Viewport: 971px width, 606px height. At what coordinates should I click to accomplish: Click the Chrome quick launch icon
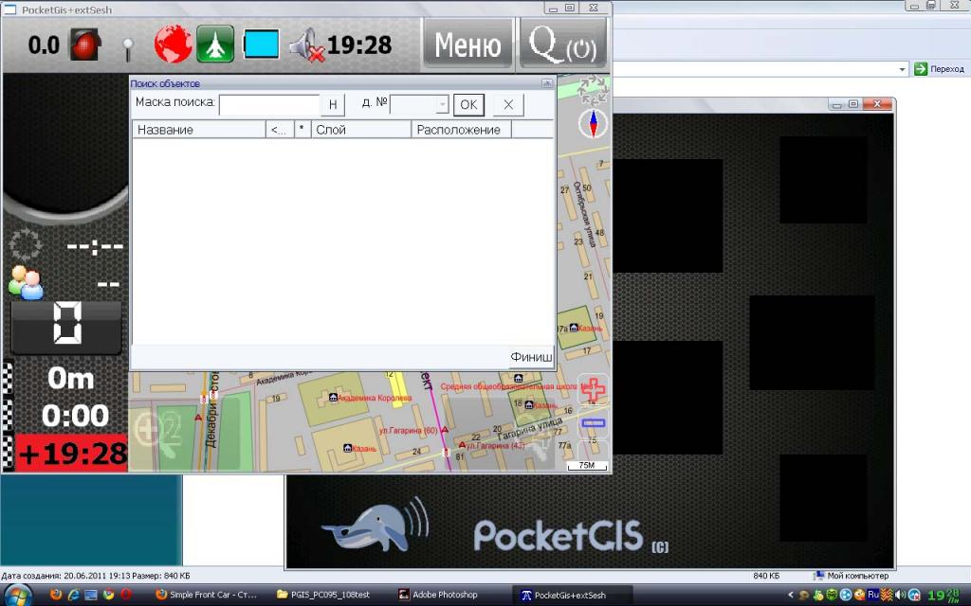coord(108,595)
